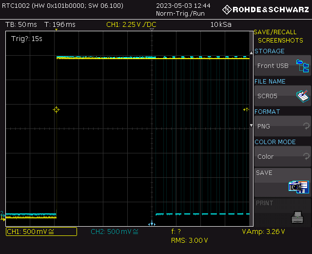Click the Trig?: 15s indicator
The width and height of the screenshot is (312, 254).
click(27, 39)
